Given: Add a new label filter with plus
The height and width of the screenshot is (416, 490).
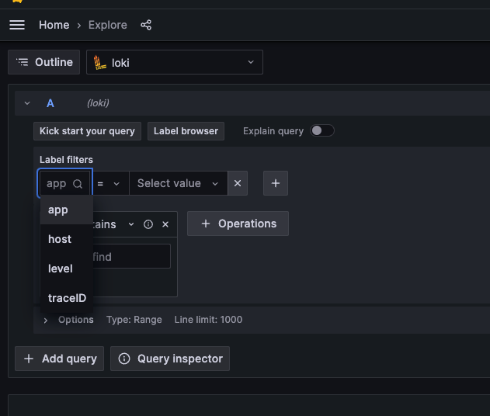Looking at the screenshot, I should [x=276, y=183].
